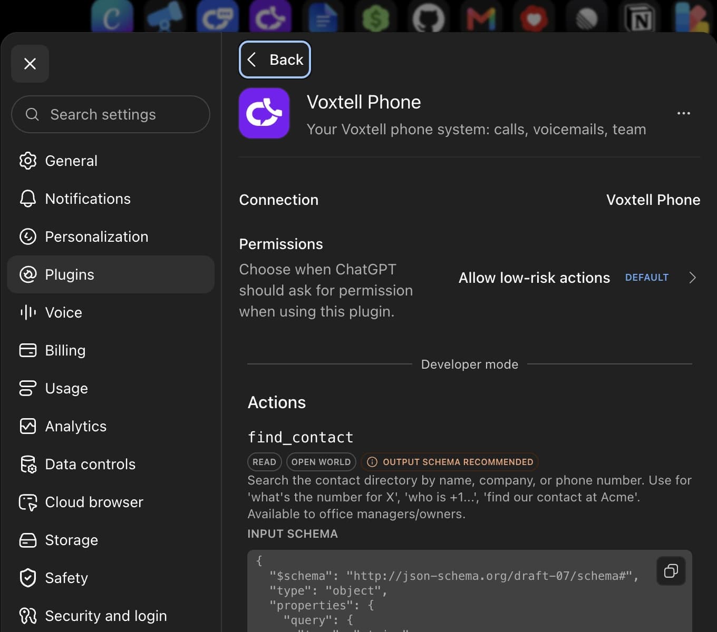
Task: Click the Developer mode divider label
Action: pyautogui.click(x=470, y=364)
